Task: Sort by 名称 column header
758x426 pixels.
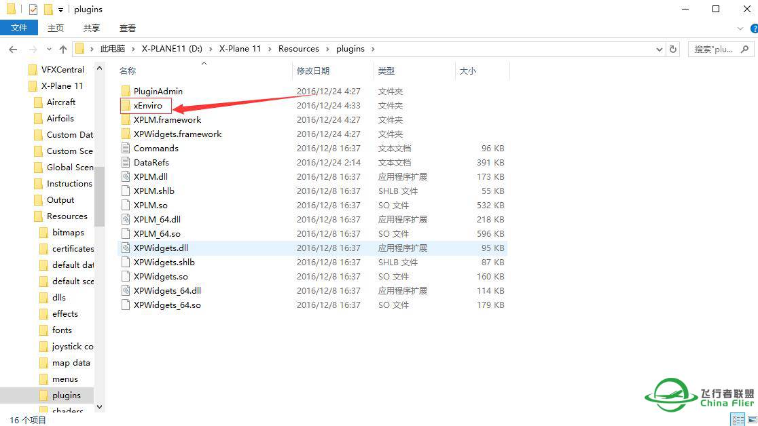Action: coord(128,71)
